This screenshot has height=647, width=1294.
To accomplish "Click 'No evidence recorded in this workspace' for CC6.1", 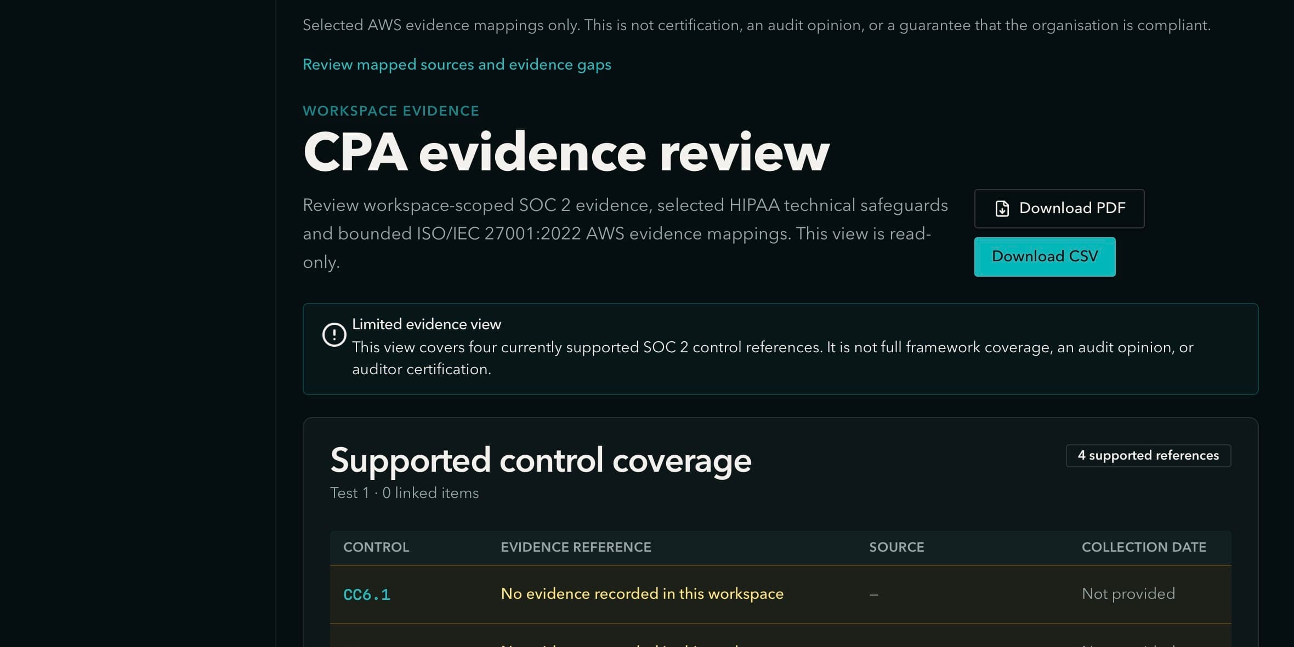I will [642, 594].
